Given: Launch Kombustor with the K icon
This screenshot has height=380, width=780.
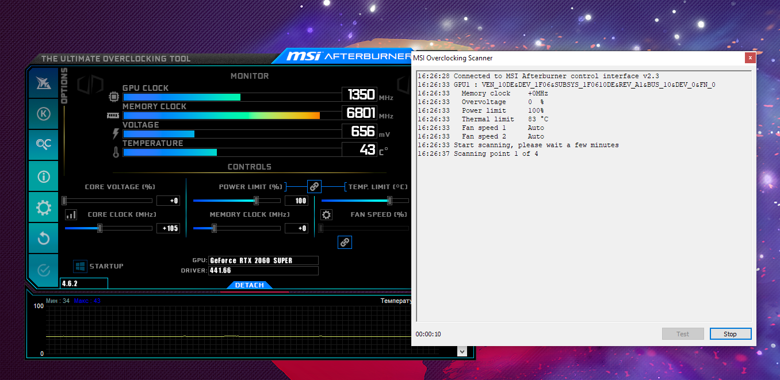Looking at the screenshot, I should [44, 114].
